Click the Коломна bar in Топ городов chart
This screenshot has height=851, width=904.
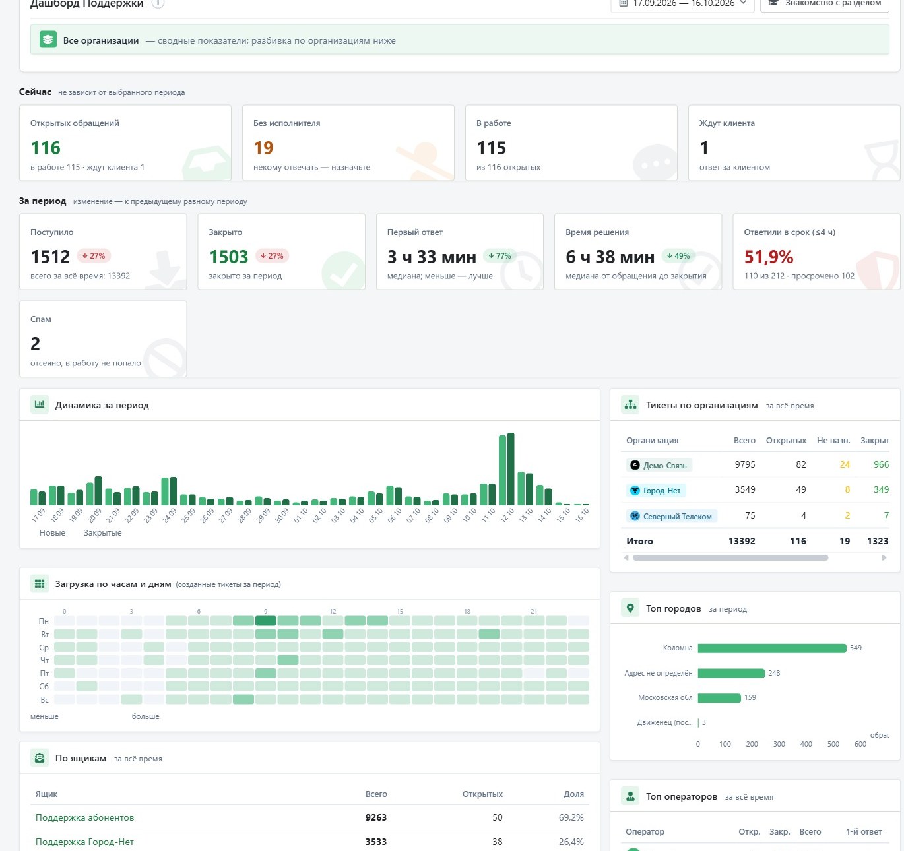pyautogui.click(x=772, y=648)
